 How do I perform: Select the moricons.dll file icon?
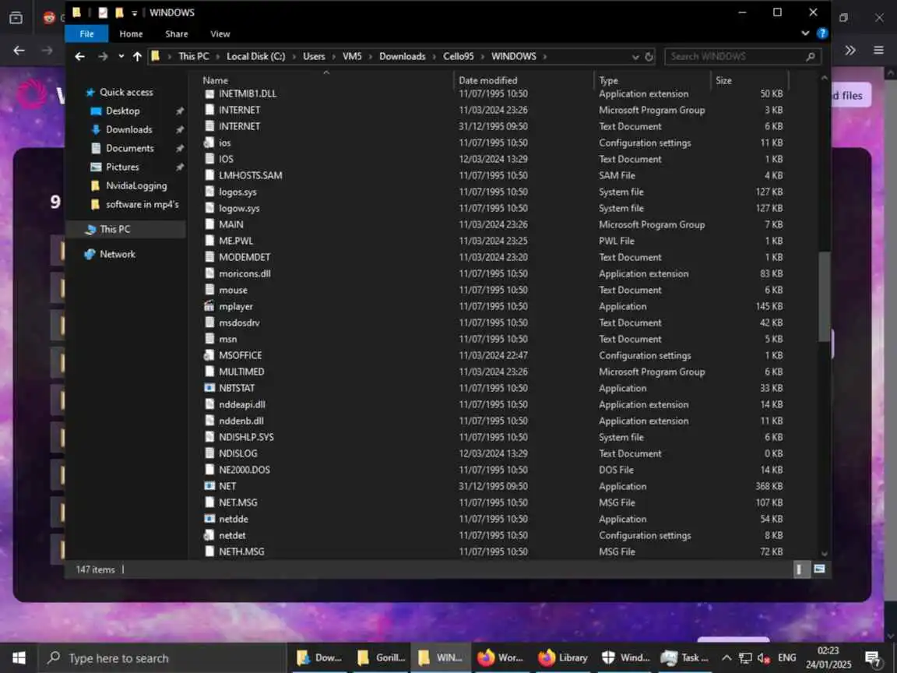[209, 273]
